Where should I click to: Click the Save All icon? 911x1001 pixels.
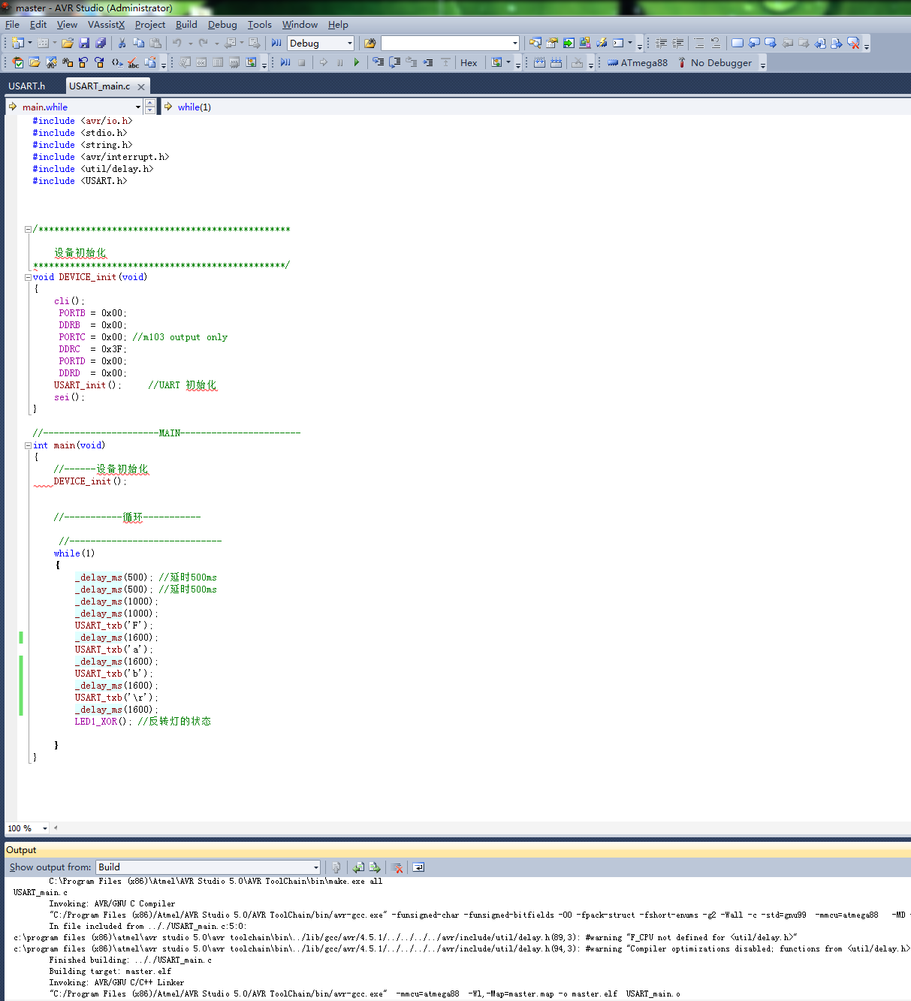101,44
